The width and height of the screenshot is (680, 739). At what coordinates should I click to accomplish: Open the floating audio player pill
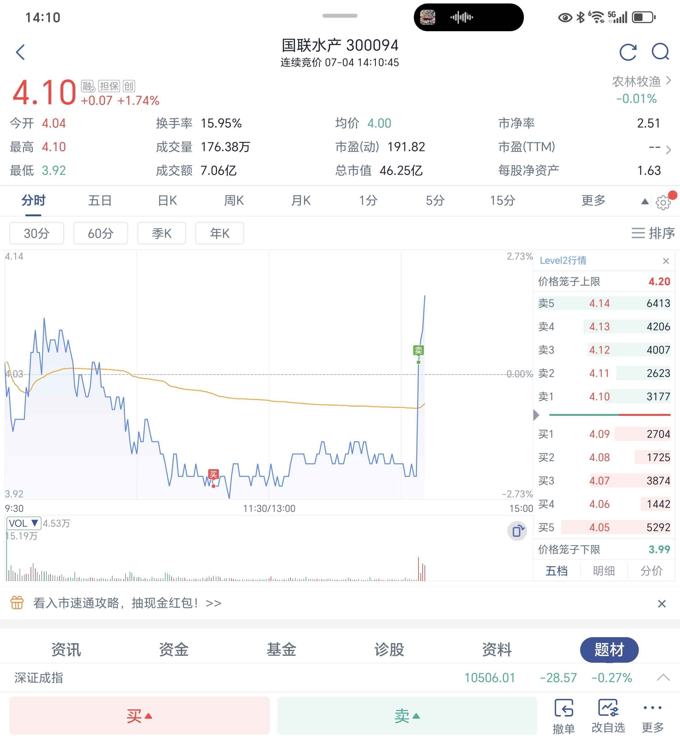468,17
